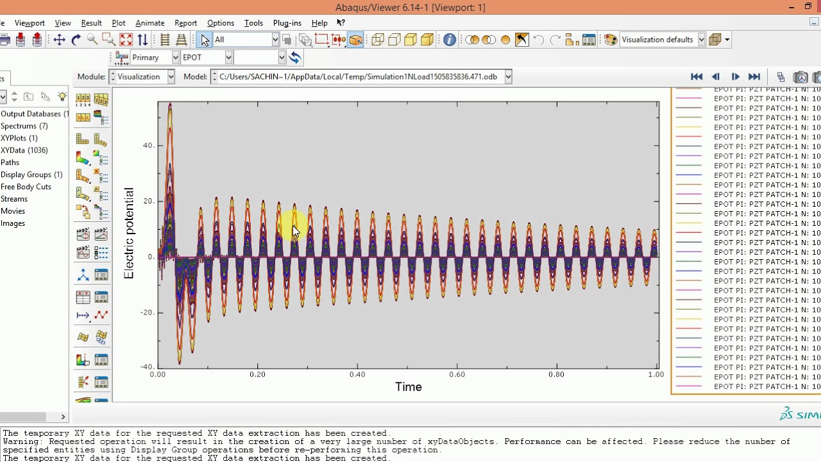Select 'Output Databases (1)' tree item
Image resolution: width=821 pixels, height=462 pixels.
point(35,114)
